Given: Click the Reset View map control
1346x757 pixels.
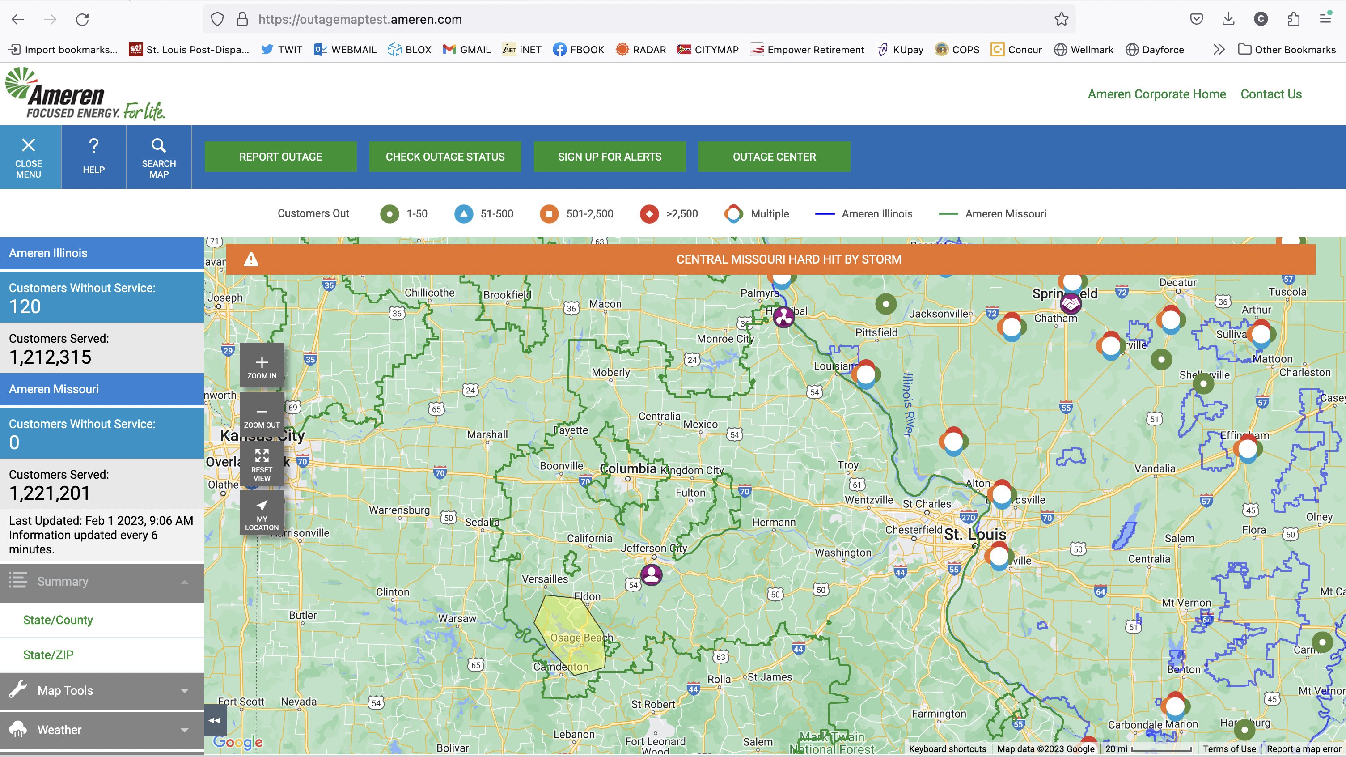Looking at the screenshot, I should pyautogui.click(x=262, y=464).
